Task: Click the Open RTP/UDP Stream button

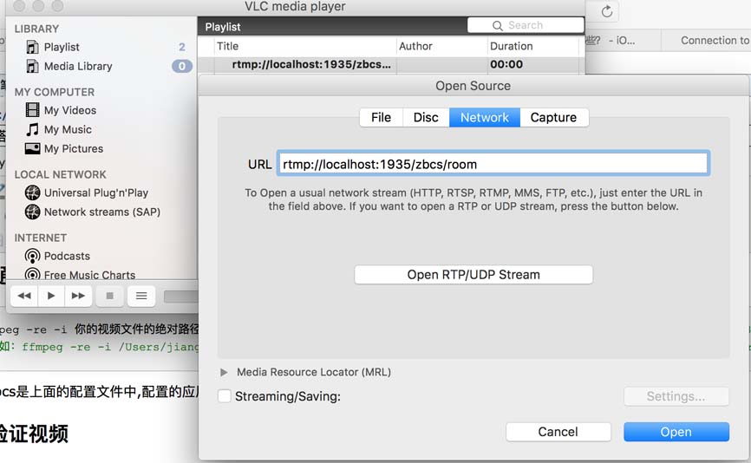Action: point(473,275)
